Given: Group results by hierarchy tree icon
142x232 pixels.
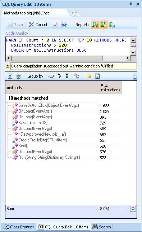Looking at the screenshot, I should click(59, 76).
